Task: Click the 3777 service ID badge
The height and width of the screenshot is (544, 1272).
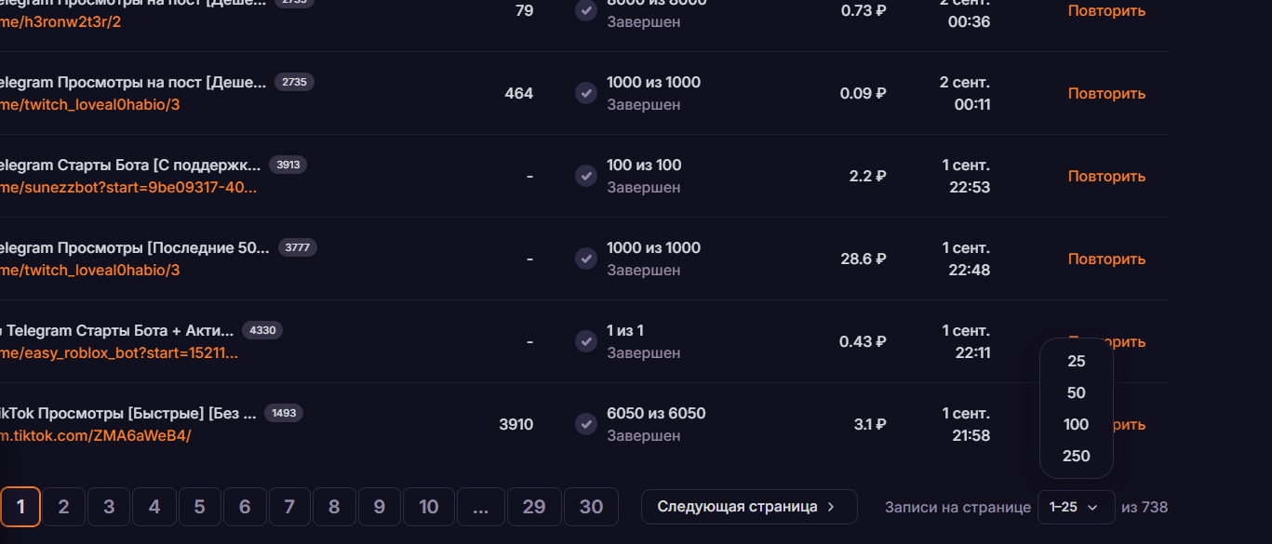Action: [298, 247]
